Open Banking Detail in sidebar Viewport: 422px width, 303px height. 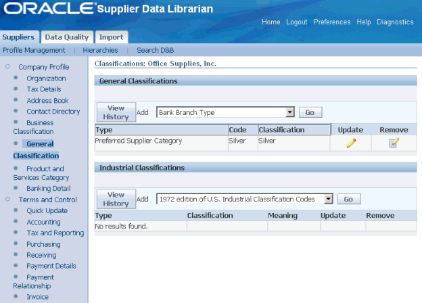pyautogui.click(x=49, y=189)
